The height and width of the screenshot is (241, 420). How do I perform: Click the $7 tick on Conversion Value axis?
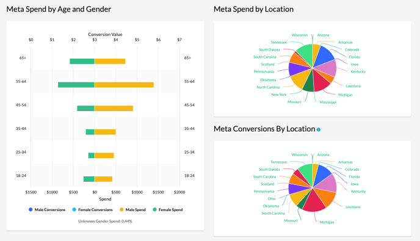tap(179, 40)
